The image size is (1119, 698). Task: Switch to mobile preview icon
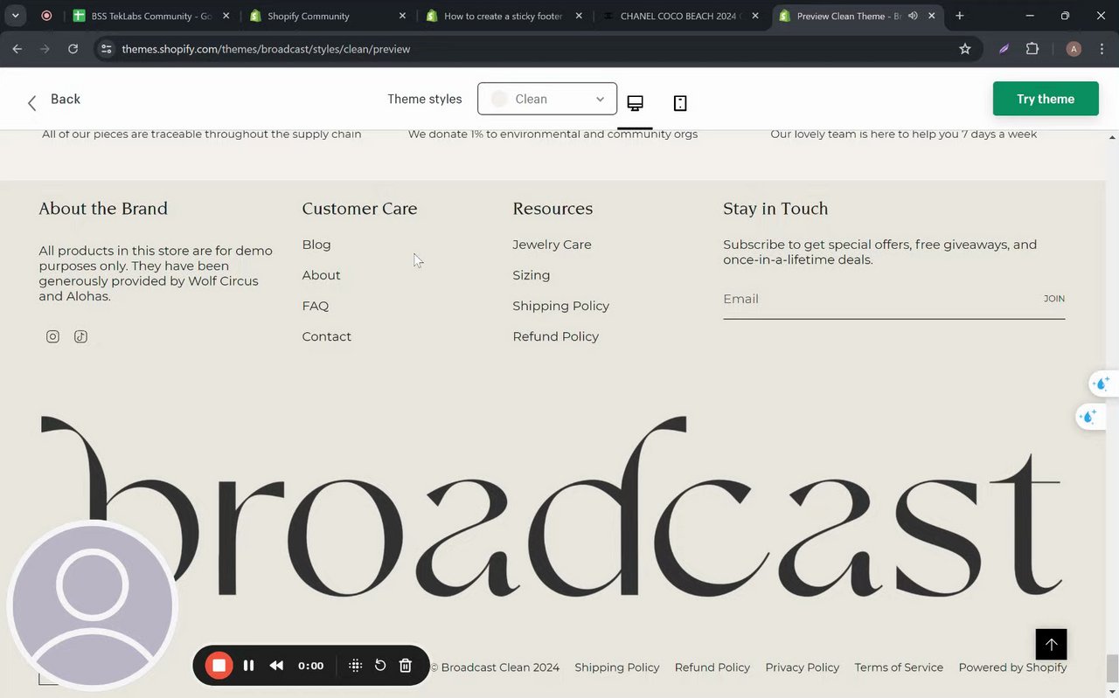coord(680,103)
